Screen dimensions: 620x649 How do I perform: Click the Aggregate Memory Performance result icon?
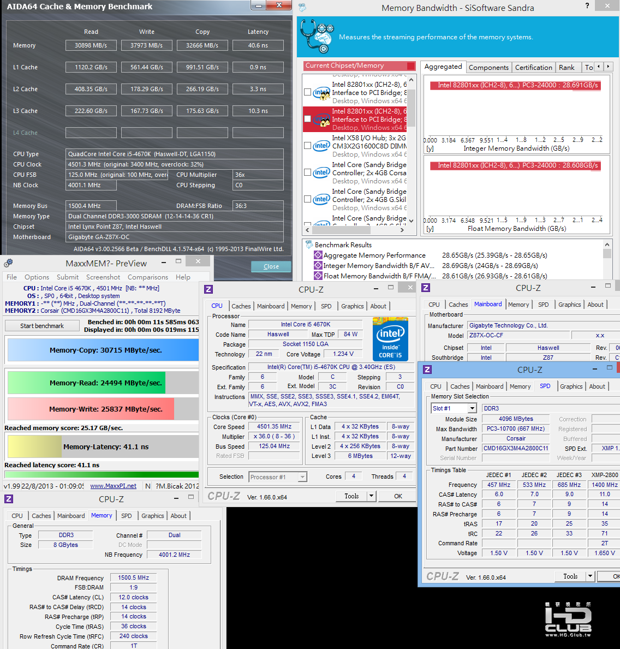(x=318, y=255)
